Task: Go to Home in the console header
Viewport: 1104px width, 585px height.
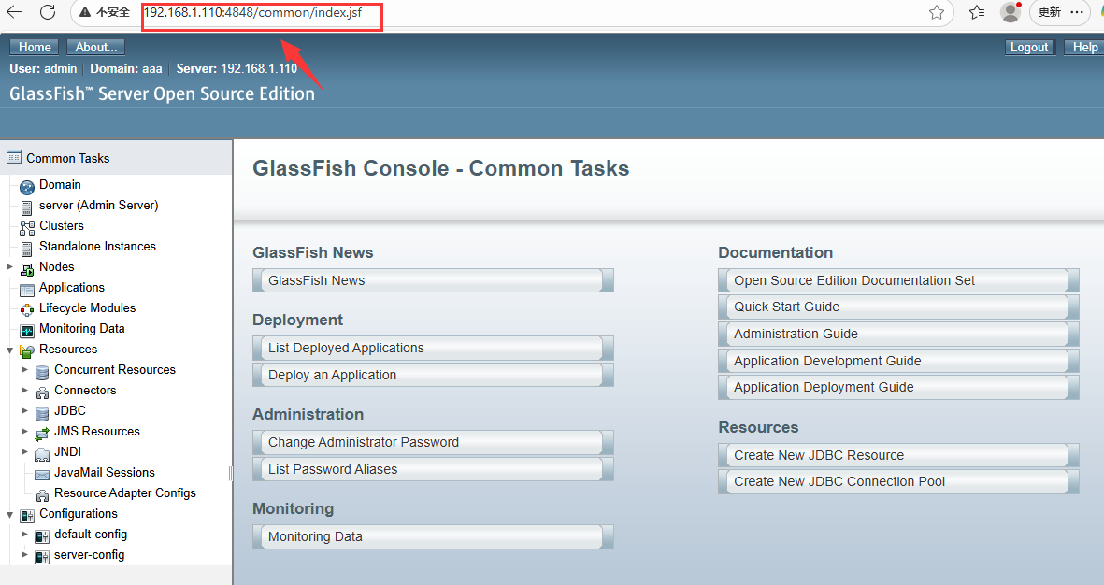Action: [x=35, y=47]
